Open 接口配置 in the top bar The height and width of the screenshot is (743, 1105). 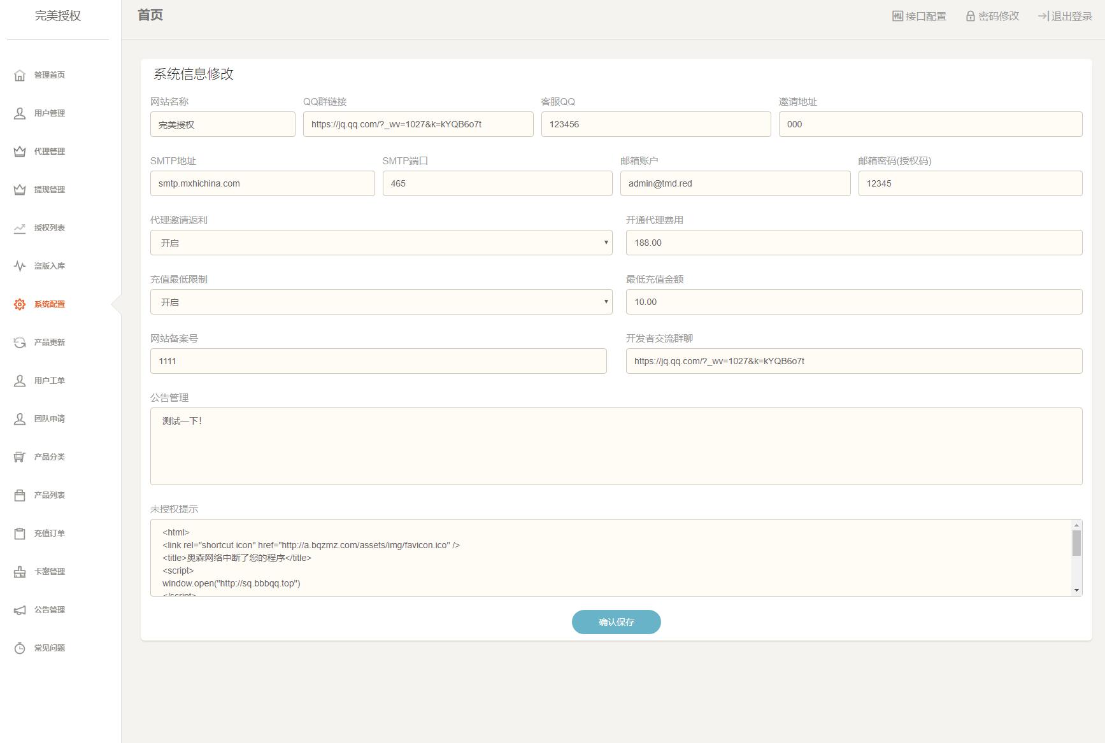pos(919,16)
